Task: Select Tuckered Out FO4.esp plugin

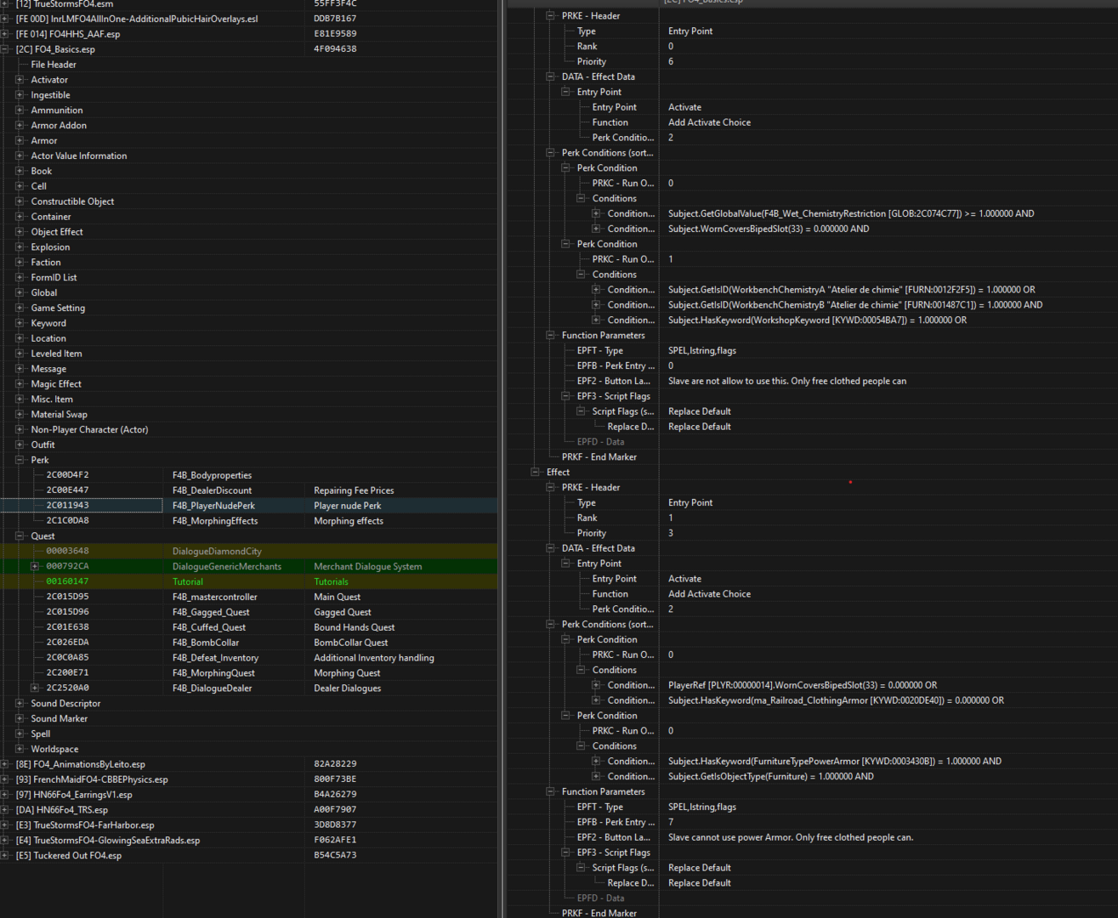Action: point(69,856)
